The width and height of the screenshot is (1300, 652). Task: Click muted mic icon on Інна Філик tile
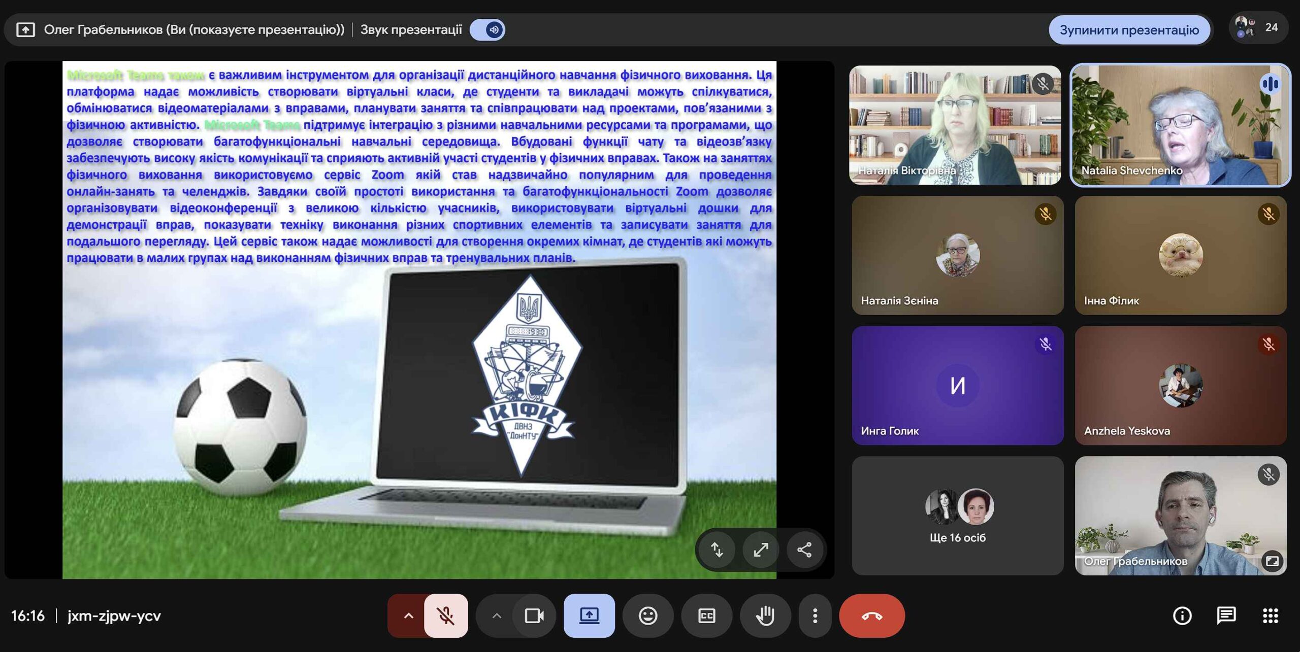tap(1269, 214)
